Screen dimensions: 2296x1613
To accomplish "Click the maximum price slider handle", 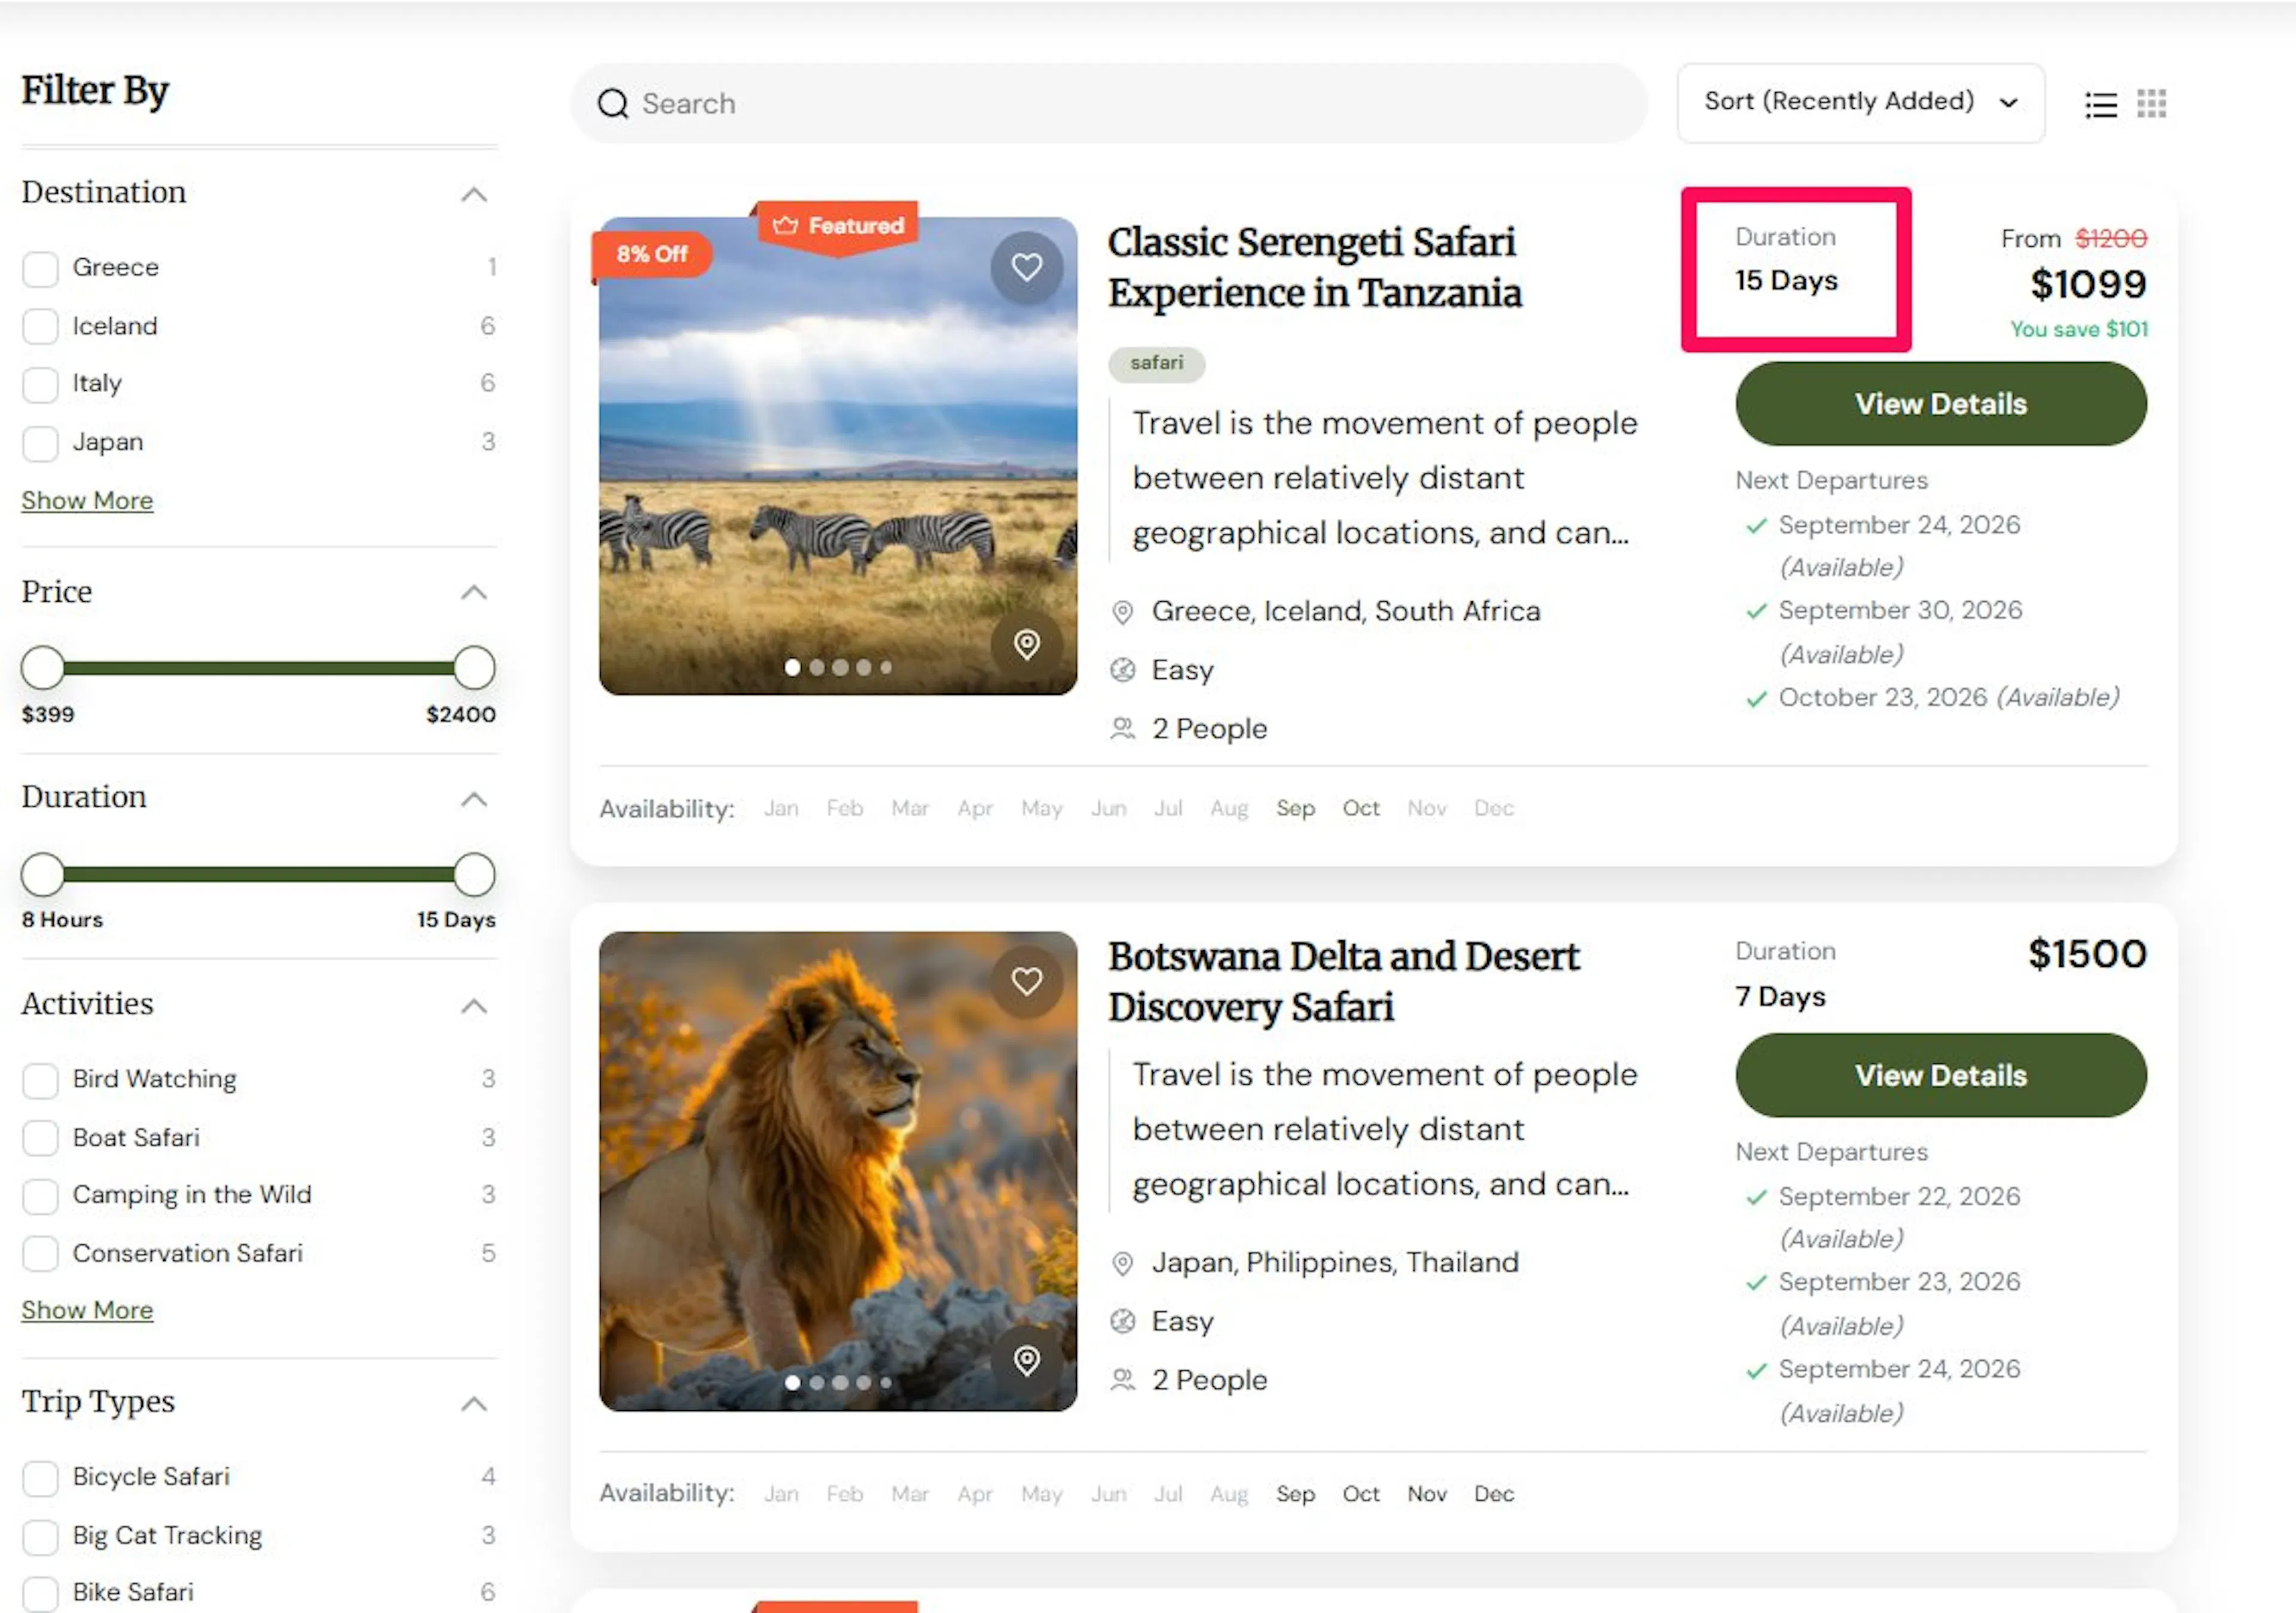I will tap(474, 668).
